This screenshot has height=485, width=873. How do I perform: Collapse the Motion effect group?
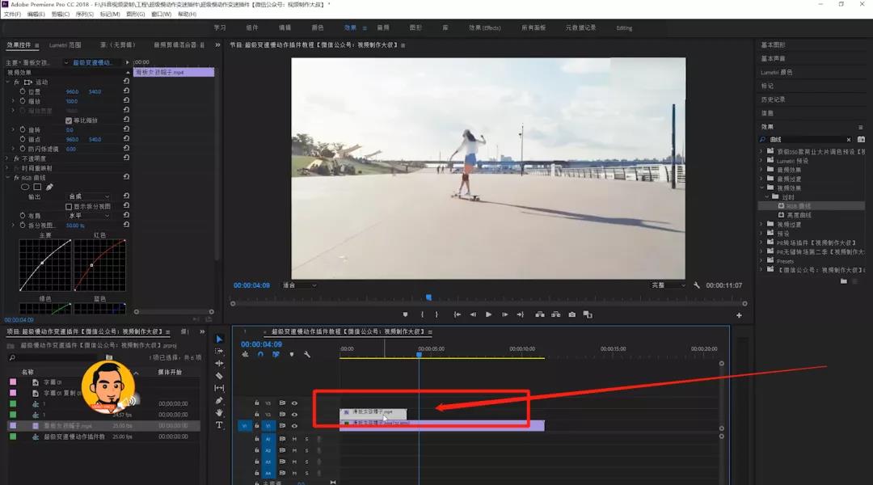[x=8, y=82]
